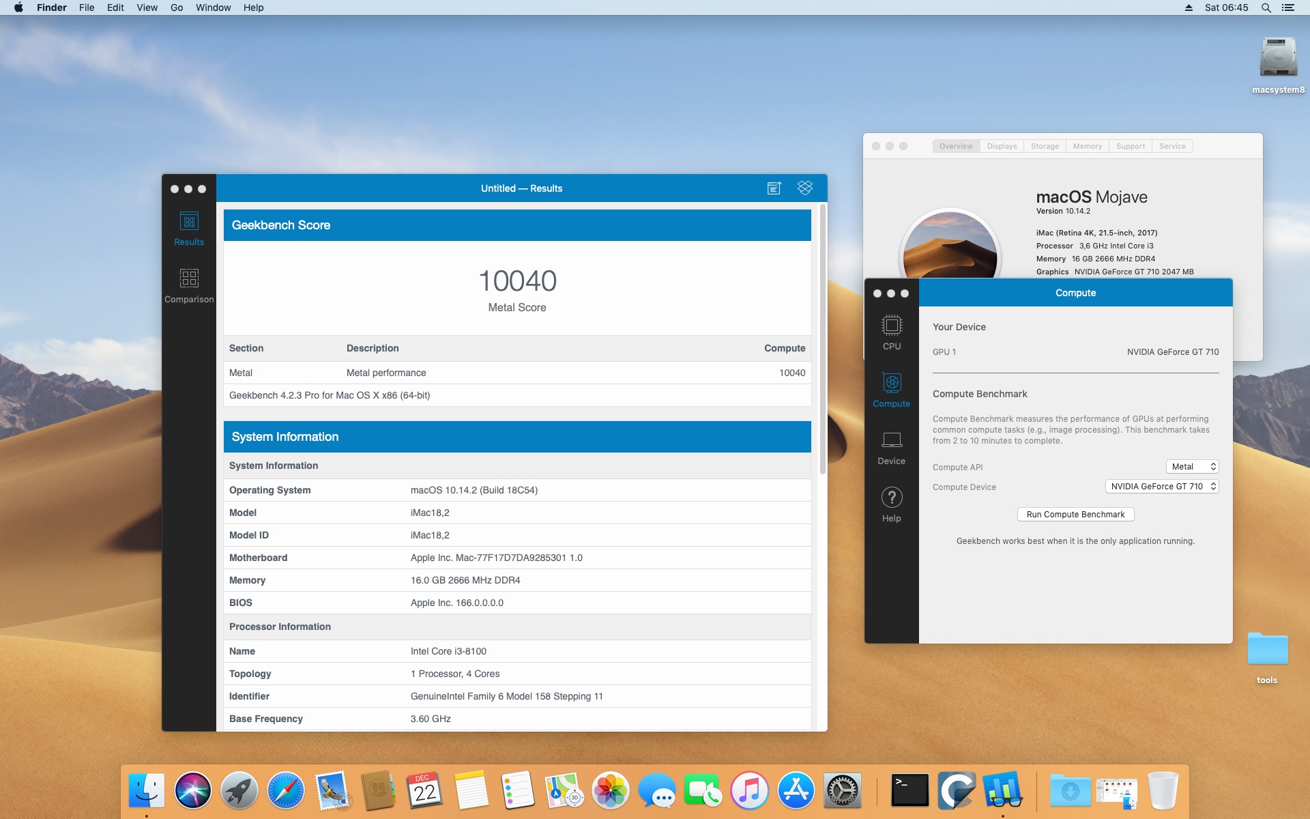Expand the Compute Device dropdown

(1161, 487)
